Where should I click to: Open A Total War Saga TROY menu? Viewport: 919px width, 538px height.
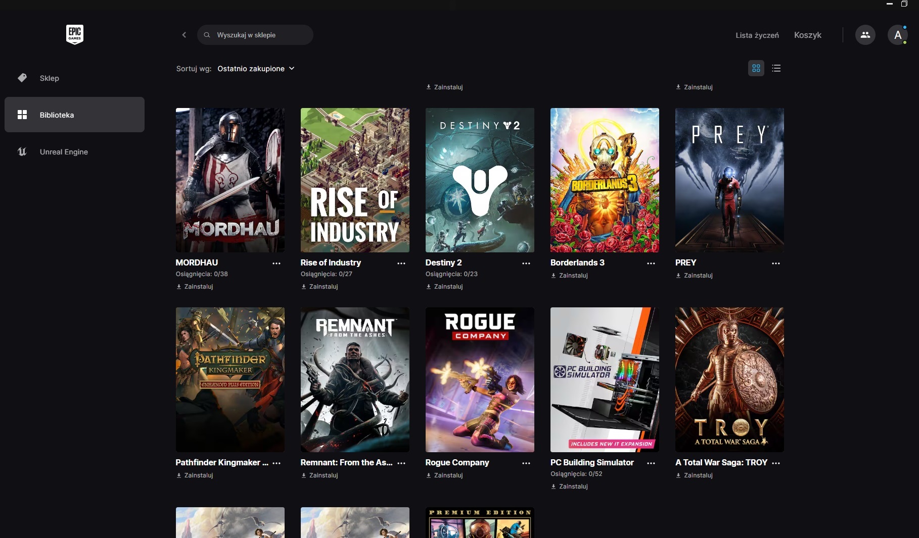(776, 463)
